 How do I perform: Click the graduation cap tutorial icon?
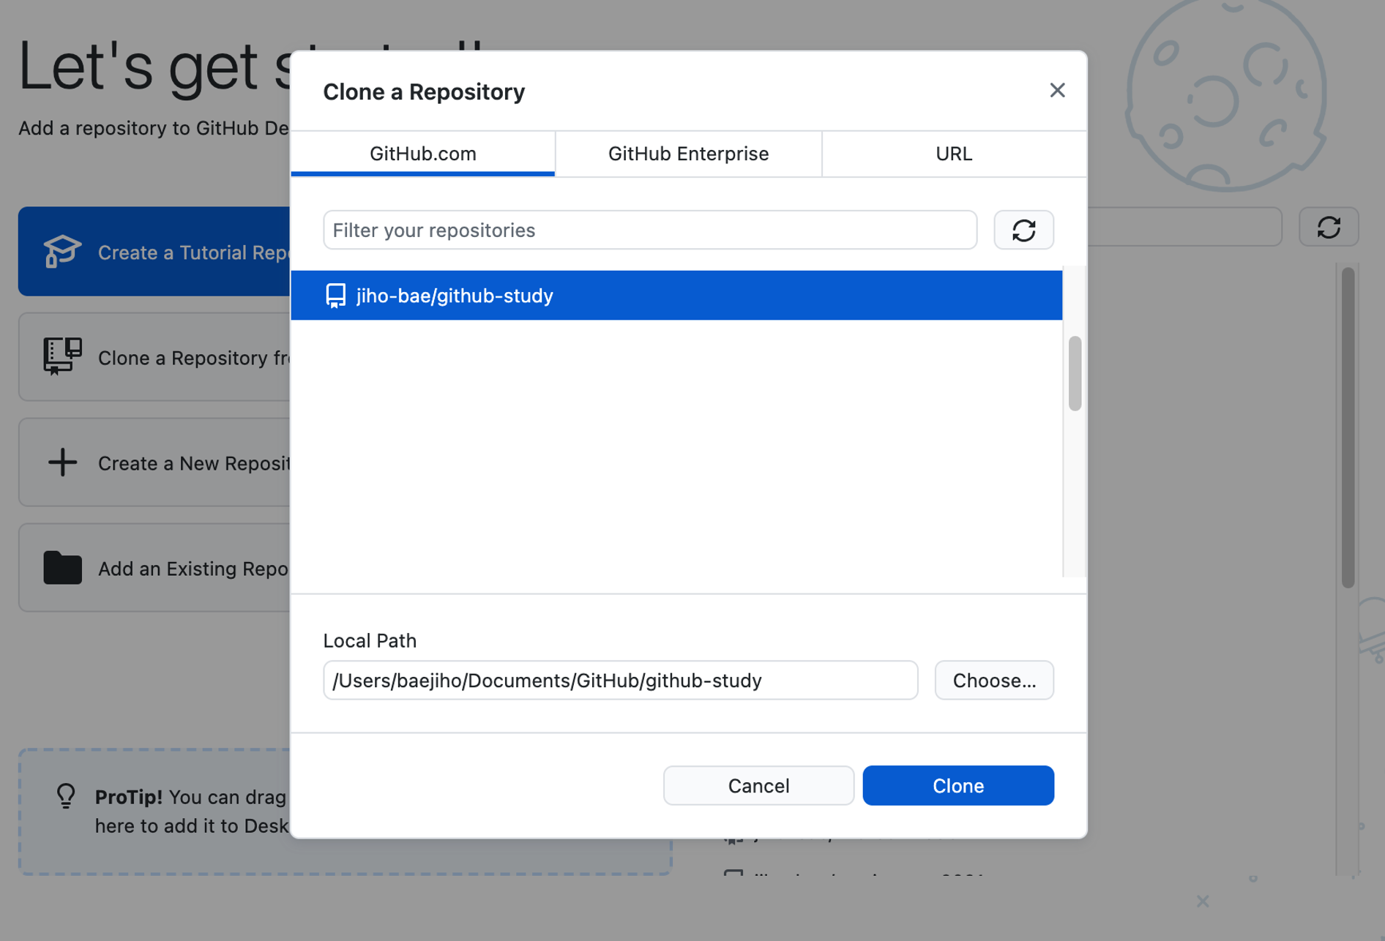62,252
